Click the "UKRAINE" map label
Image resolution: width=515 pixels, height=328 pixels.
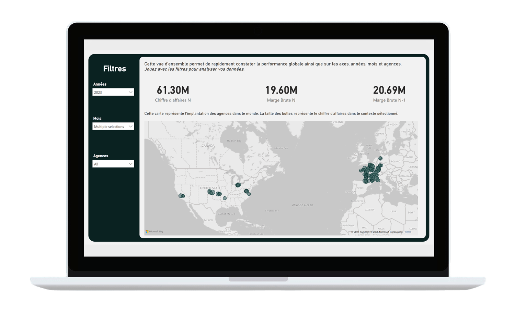(413, 167)
